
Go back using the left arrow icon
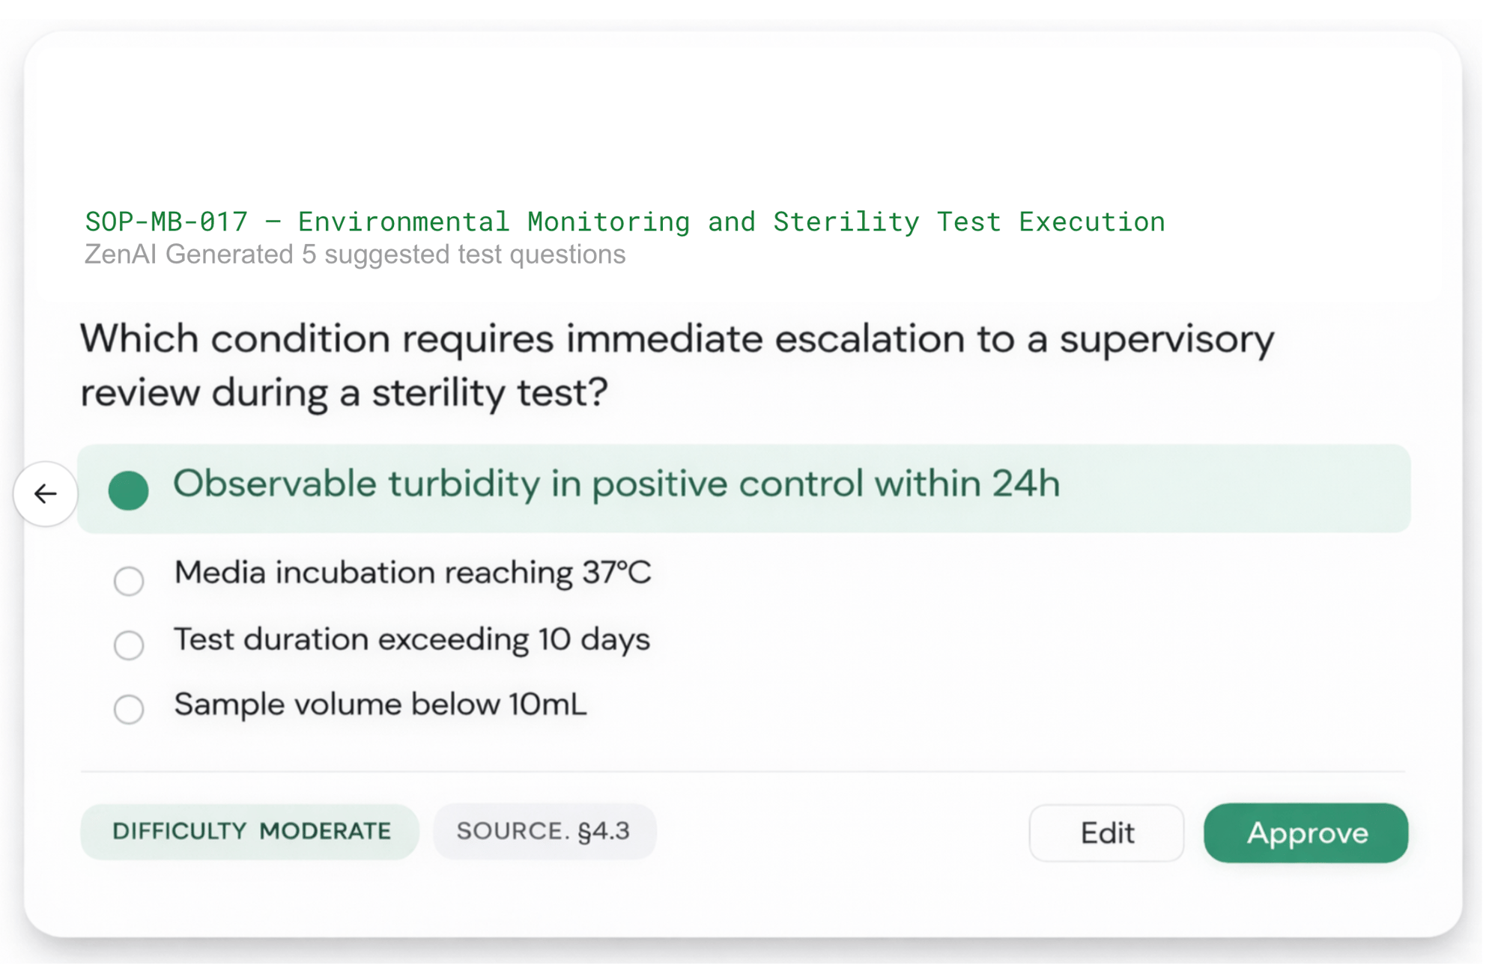coord(45,493)
